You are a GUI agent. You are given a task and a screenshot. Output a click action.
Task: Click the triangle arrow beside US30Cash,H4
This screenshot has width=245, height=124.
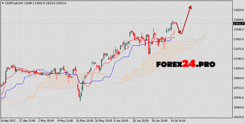pyautogui.click(x=3, y=3)
